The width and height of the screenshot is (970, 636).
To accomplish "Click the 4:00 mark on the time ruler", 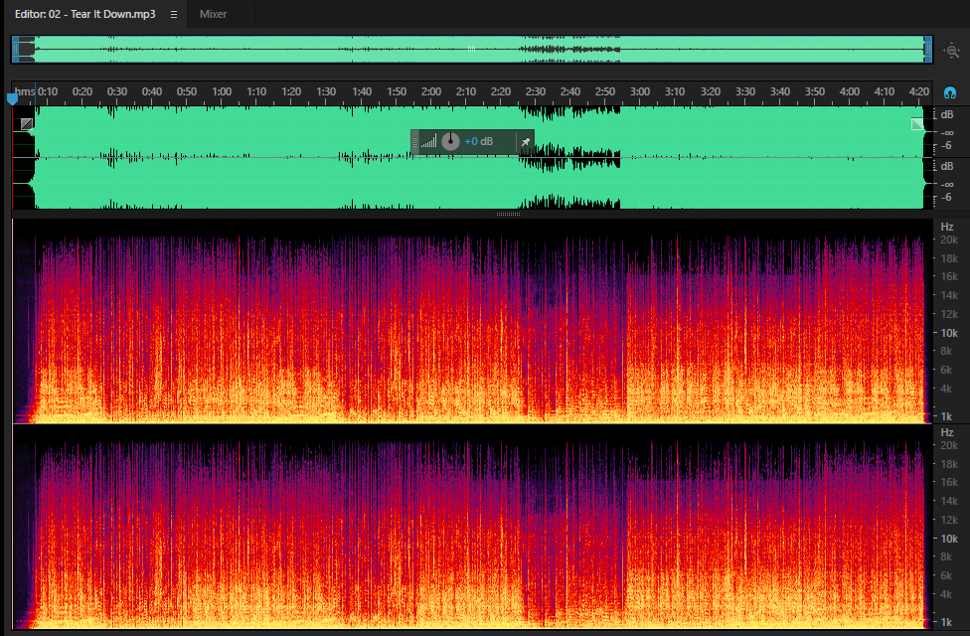I will (850, 91).
